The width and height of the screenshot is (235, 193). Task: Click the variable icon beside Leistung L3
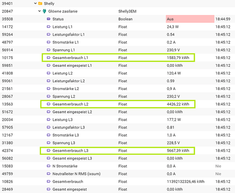(x=48, y=120)
